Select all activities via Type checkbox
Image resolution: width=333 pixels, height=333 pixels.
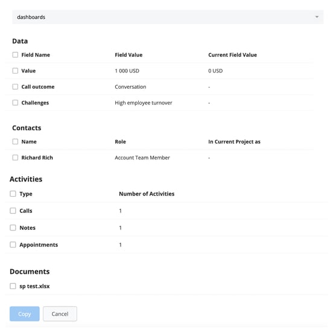pyautogui.click(x=13, y=194)
